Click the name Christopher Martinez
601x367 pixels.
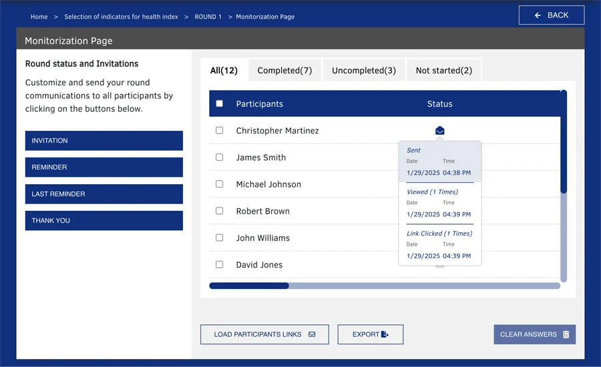278,131
